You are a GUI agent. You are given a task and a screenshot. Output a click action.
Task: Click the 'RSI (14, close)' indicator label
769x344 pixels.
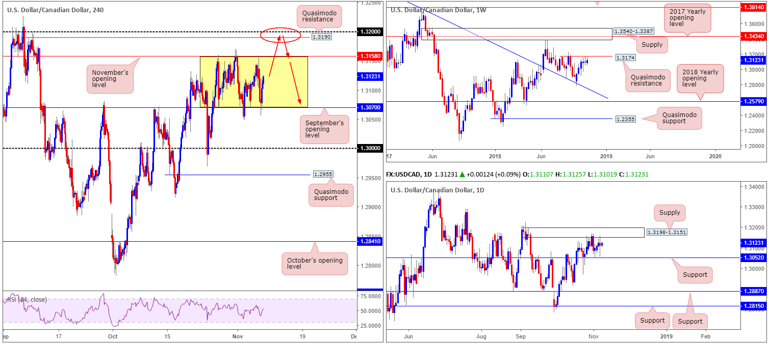[x=26, y=300]
